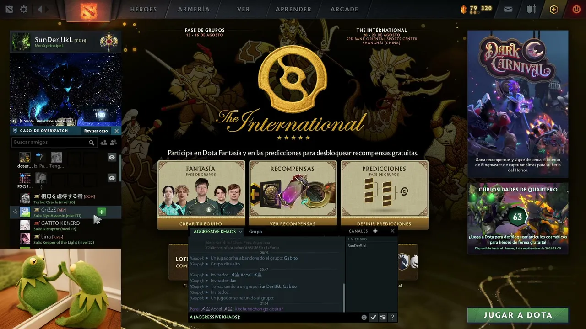Screen dimensions: 586x329
Task: Expand 'Un jugador se ha unido' arrow
Action: click(x=207, y=298)
